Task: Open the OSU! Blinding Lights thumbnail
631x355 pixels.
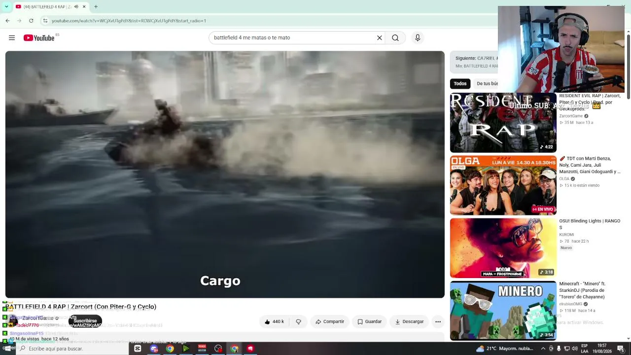Action: 503,248
